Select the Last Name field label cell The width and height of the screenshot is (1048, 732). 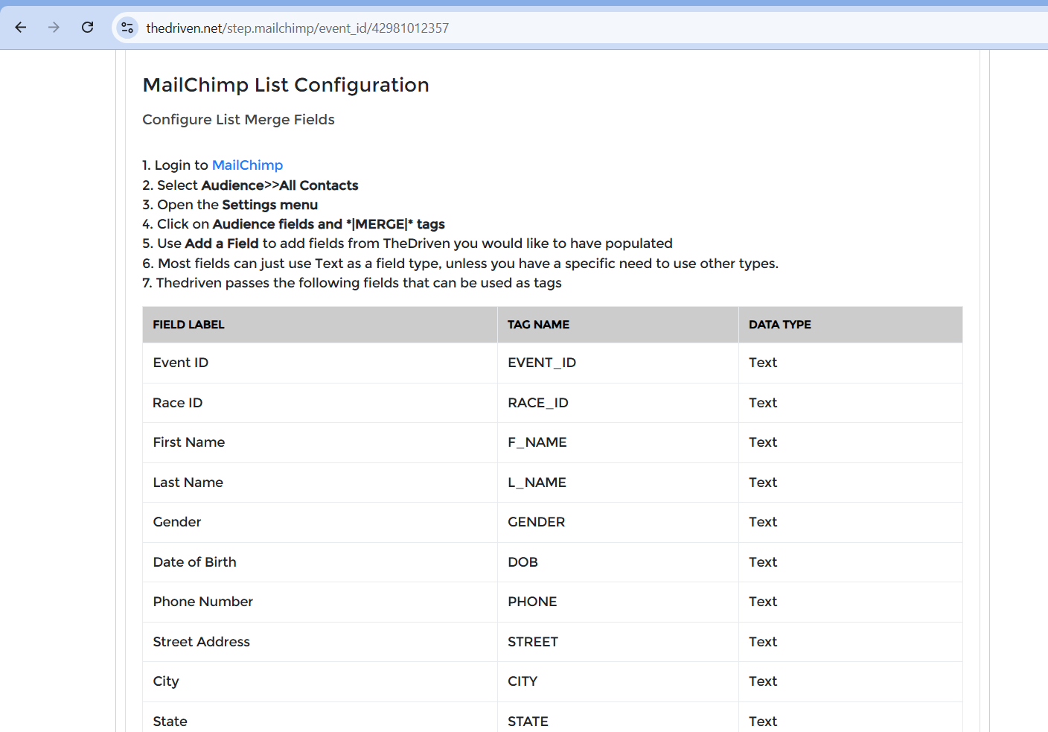320,483
